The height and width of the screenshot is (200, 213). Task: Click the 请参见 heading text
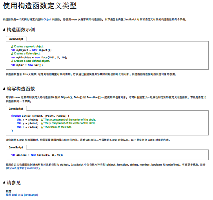[x=14, y=183]
